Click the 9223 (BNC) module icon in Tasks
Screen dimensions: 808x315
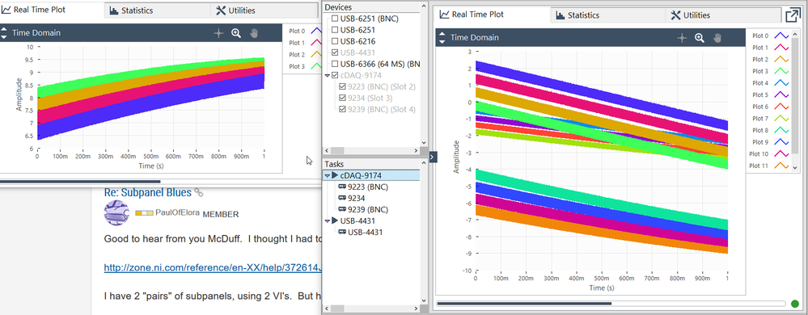pos(341,187)
